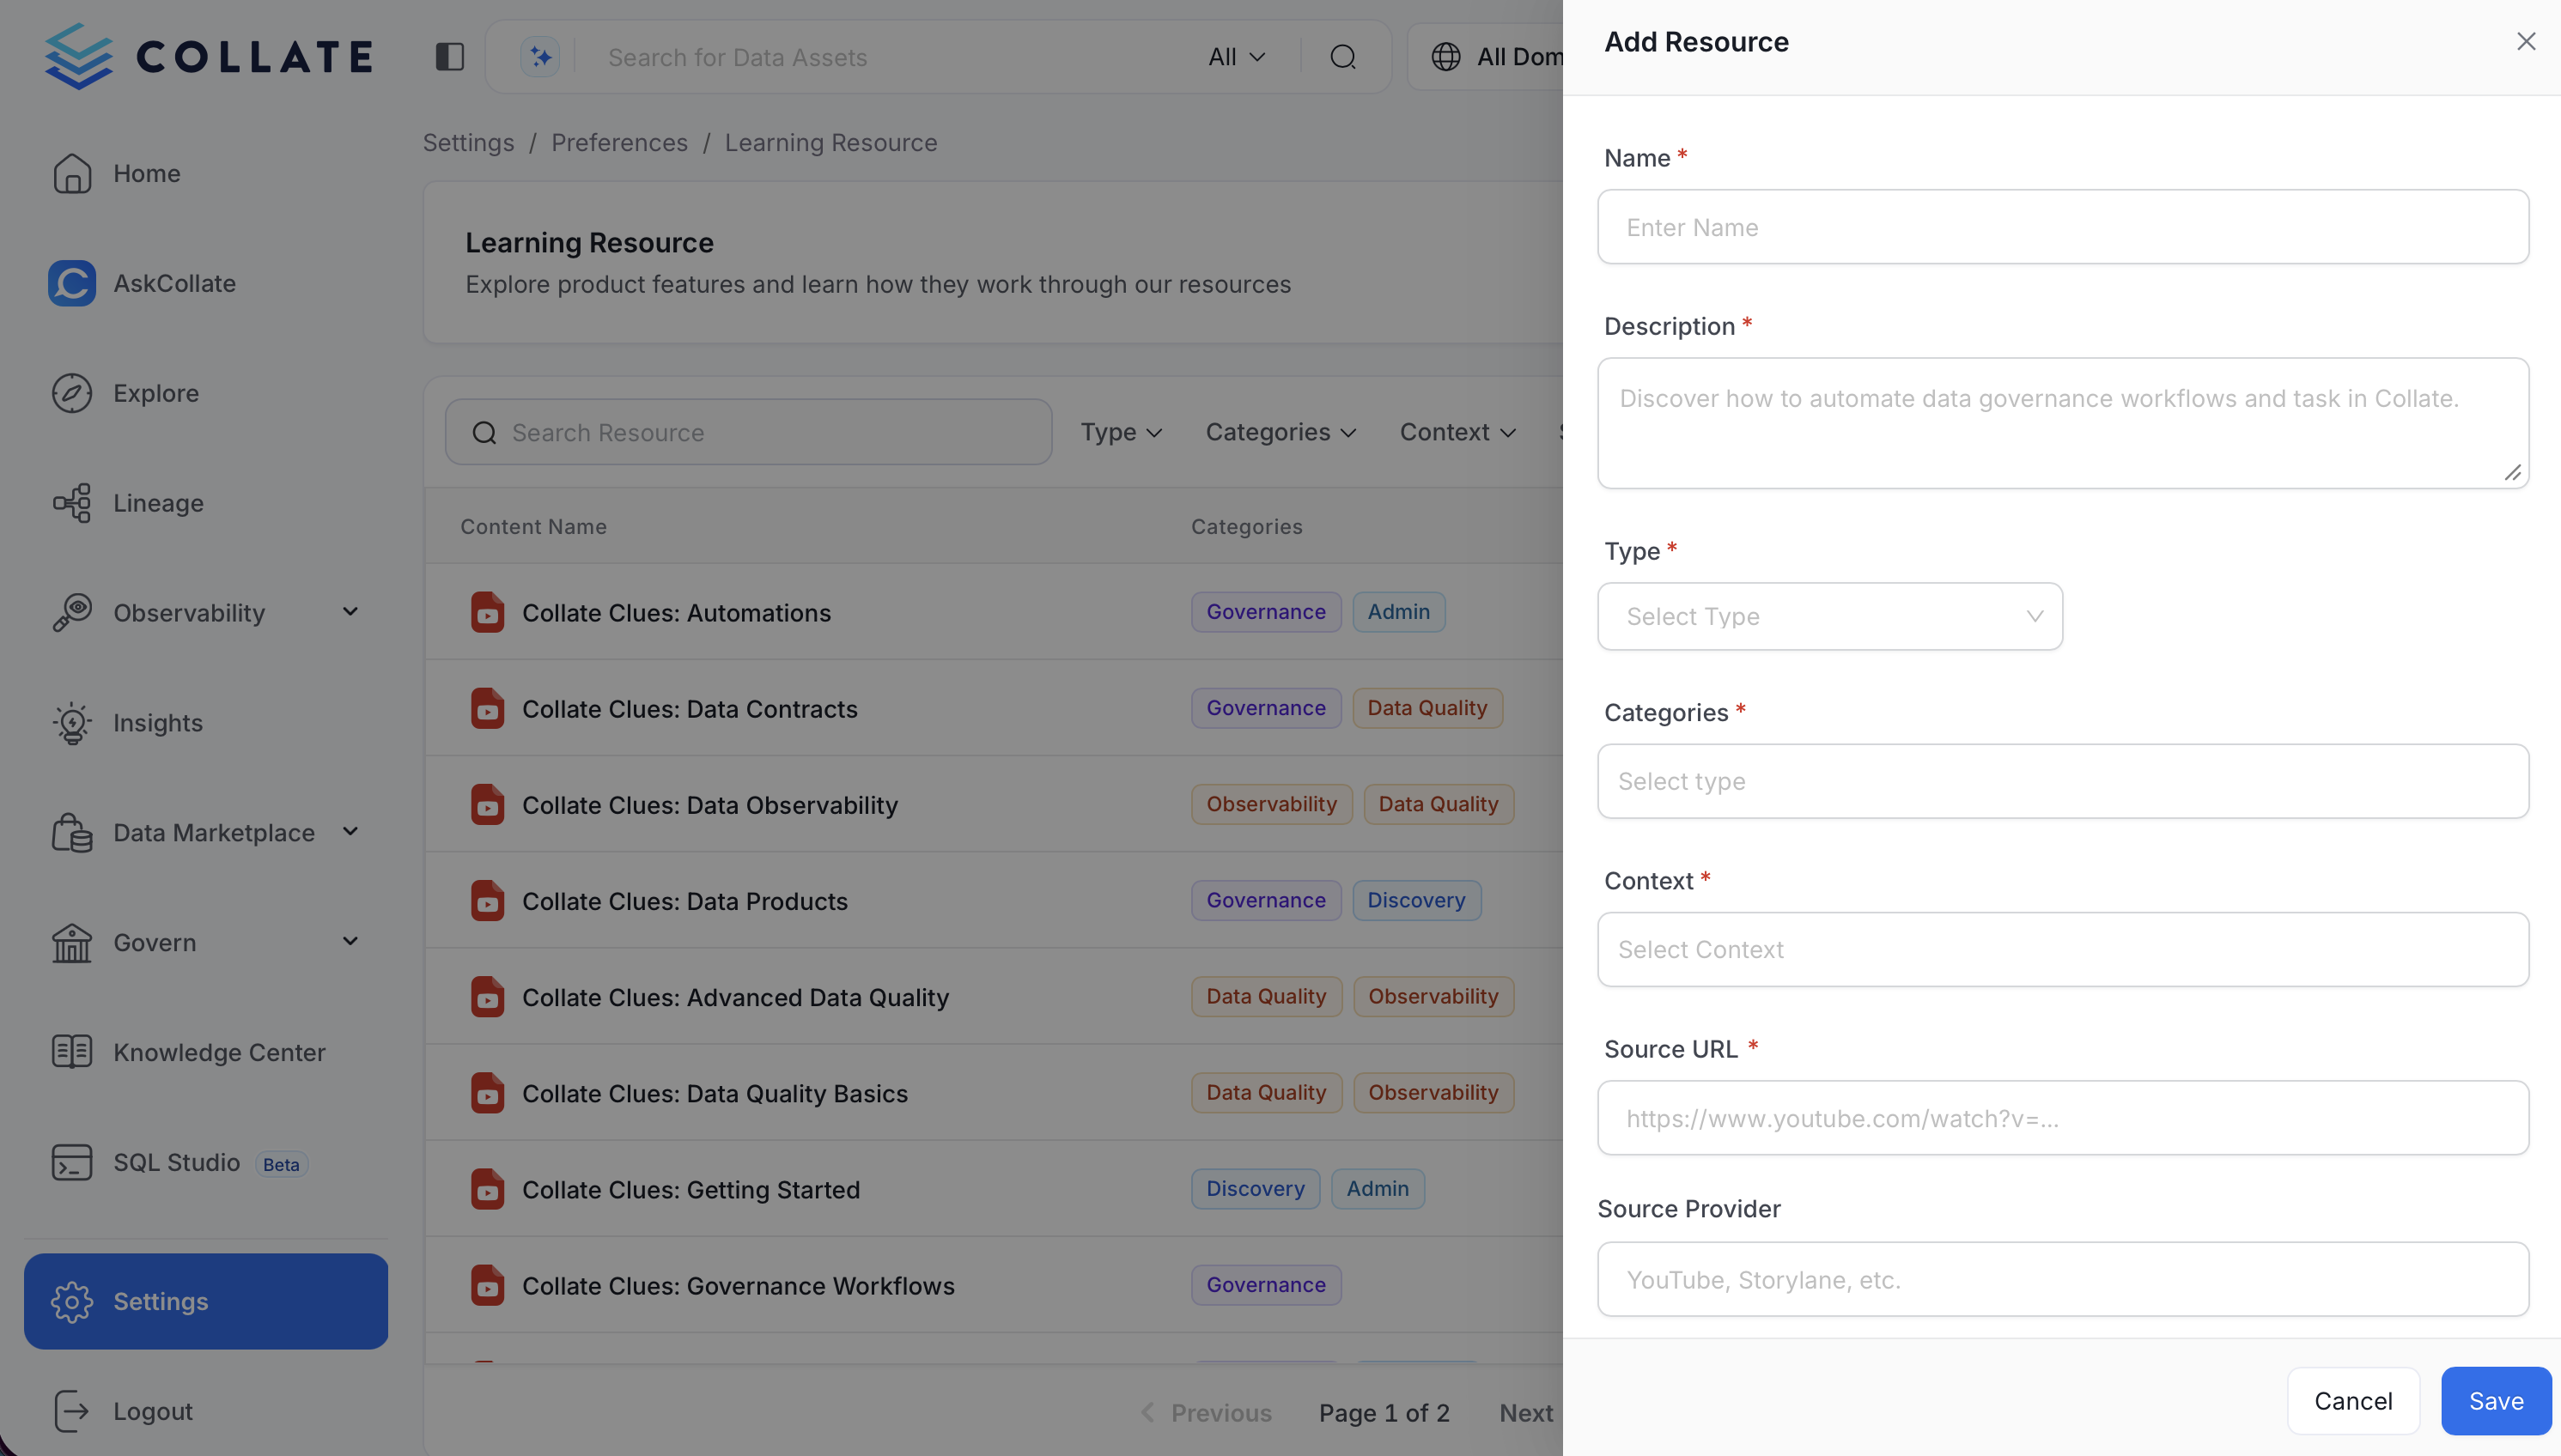Image resolution: width=2561 pixels, height=1456 pixels.
Task: Click video icon for Collate Clues: Getting Started
Action: 488,1189
